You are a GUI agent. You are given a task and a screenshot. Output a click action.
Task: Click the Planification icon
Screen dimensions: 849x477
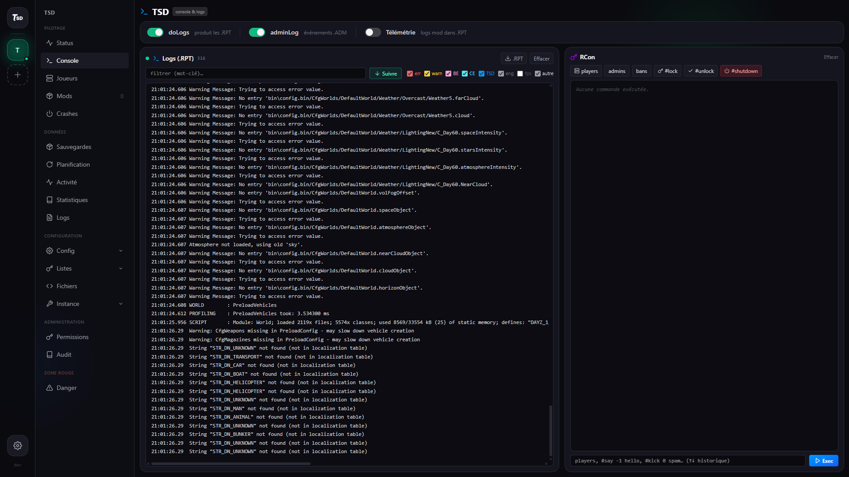(x=50, y=164)
